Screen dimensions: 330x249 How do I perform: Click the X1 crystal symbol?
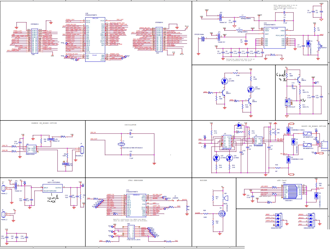pos(121,144)
